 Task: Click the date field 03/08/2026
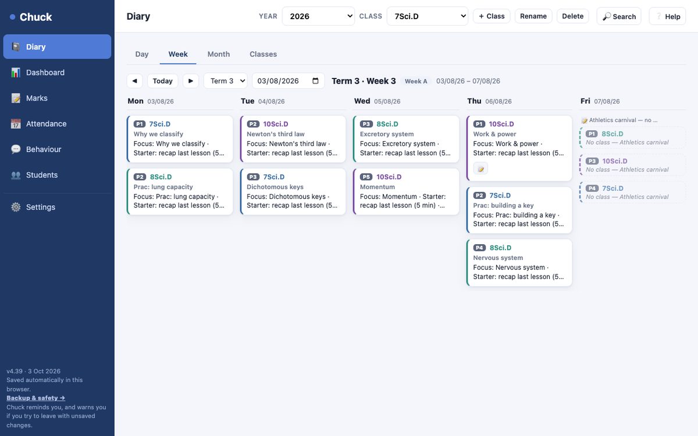(x=289, y=81)
